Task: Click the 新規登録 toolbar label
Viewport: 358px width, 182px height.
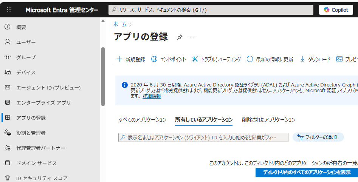Action: [x=135, y=59]
